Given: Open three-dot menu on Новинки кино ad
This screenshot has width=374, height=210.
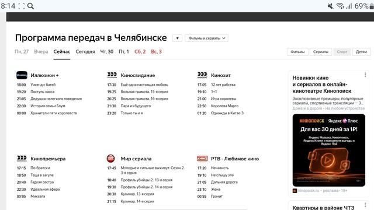Looking at the screenshot, I should click(365, 75).
